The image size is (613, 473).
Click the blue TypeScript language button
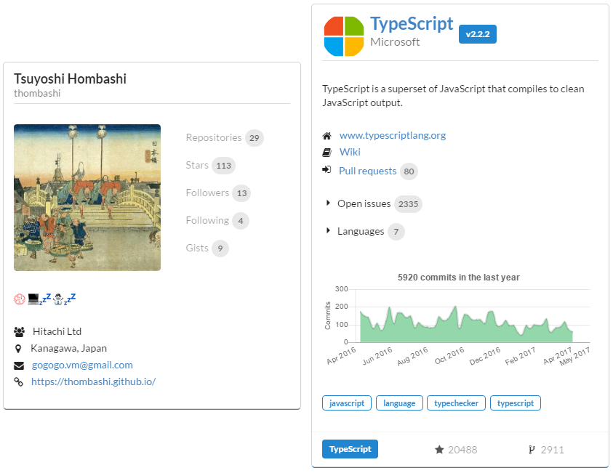point(350,449)
